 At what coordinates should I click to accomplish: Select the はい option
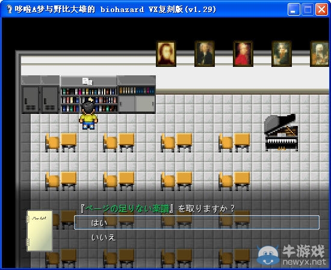197,222
